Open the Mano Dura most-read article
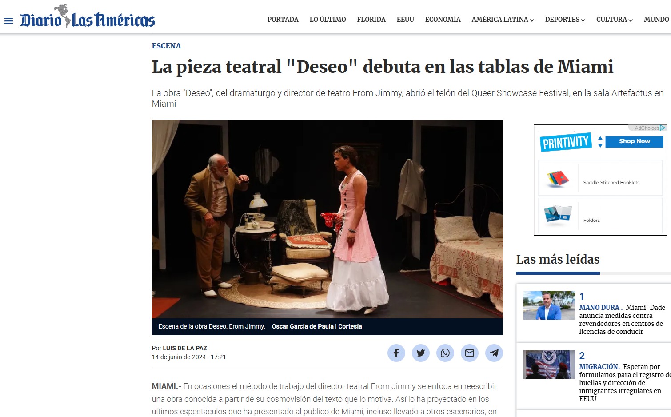This screenshot has width=671, height=417. [622, 319]
